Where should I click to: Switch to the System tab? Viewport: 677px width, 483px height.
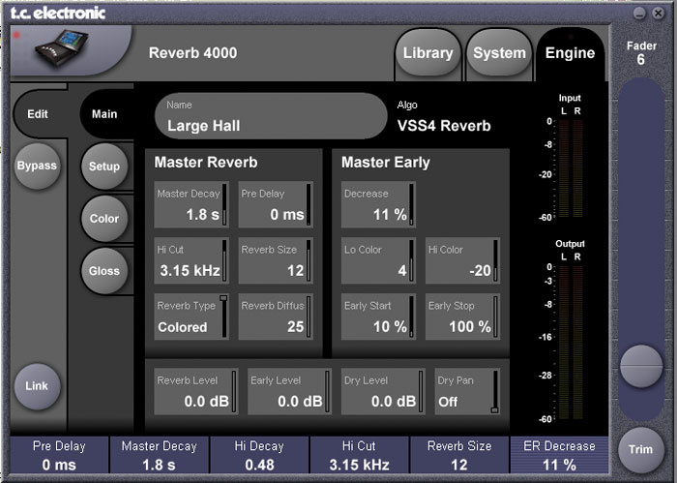tap(498, 54)
